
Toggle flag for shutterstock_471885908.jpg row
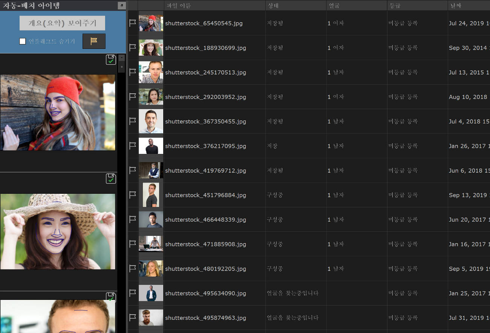133,244
